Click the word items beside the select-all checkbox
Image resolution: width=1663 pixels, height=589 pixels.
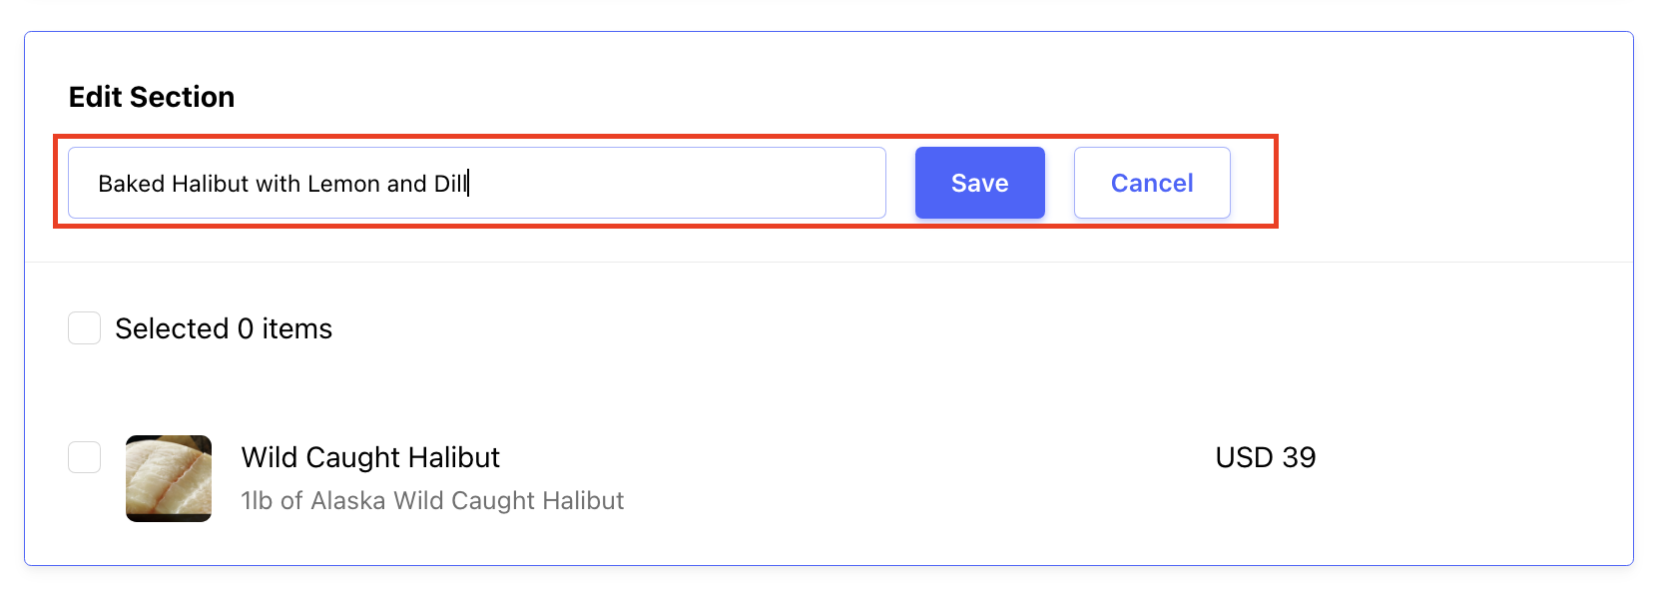[297, 328]
